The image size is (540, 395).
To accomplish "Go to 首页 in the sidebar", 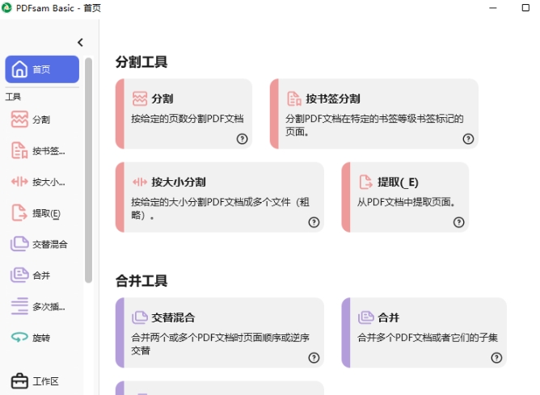I will [x=42, y=69].
